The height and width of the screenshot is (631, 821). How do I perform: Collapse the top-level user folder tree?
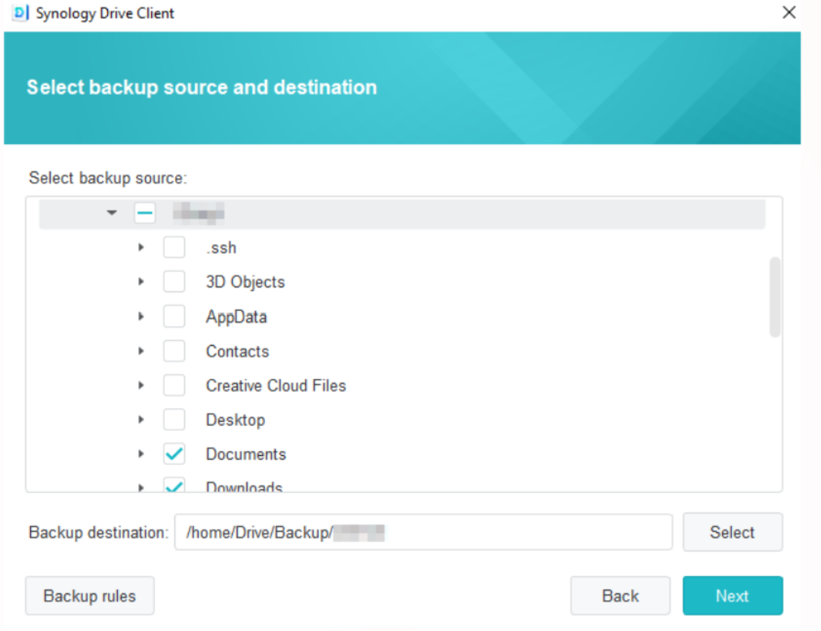click(x=113, y=214)
